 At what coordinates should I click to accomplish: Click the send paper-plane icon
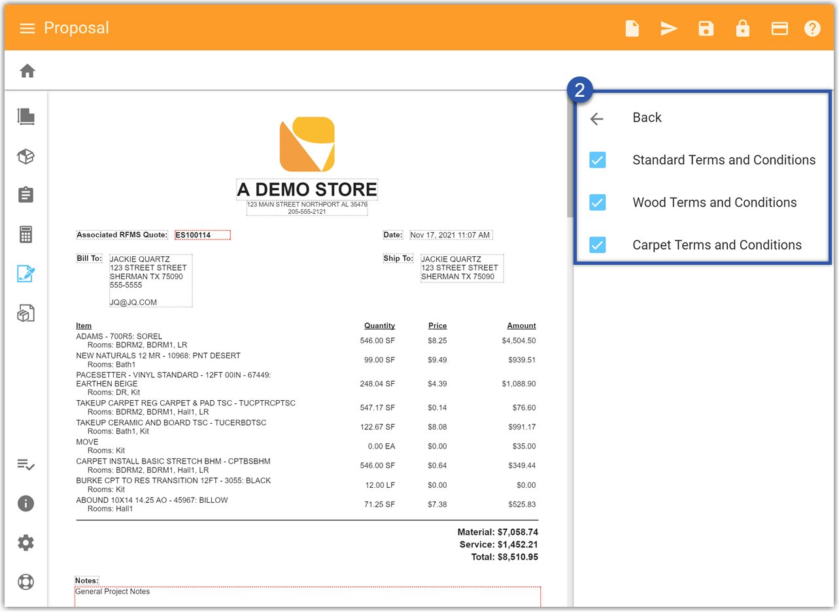pyautogui.click(x=668, y=28)
